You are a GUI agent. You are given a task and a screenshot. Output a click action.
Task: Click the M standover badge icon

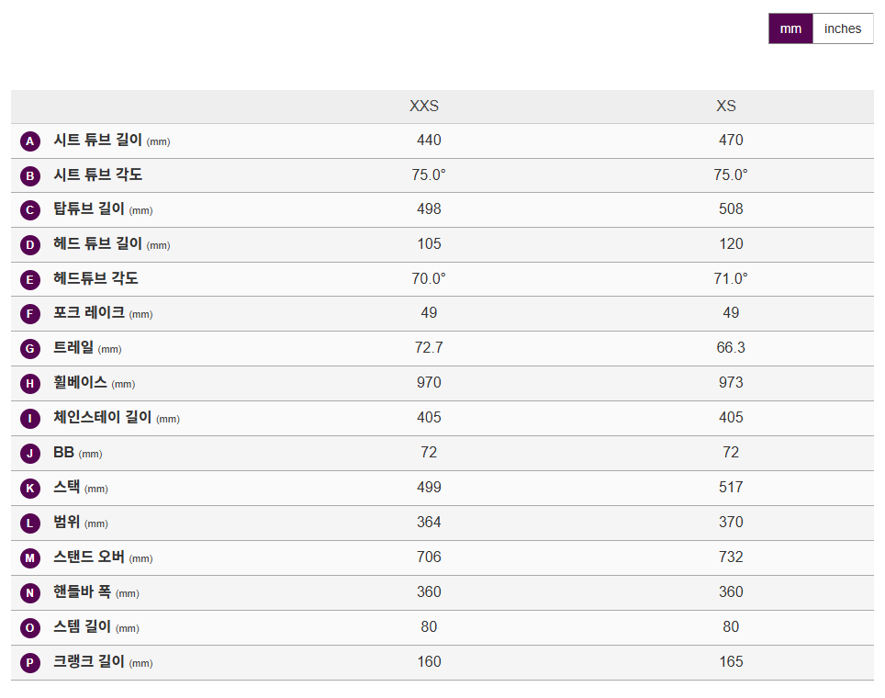(x=29, y=558)
